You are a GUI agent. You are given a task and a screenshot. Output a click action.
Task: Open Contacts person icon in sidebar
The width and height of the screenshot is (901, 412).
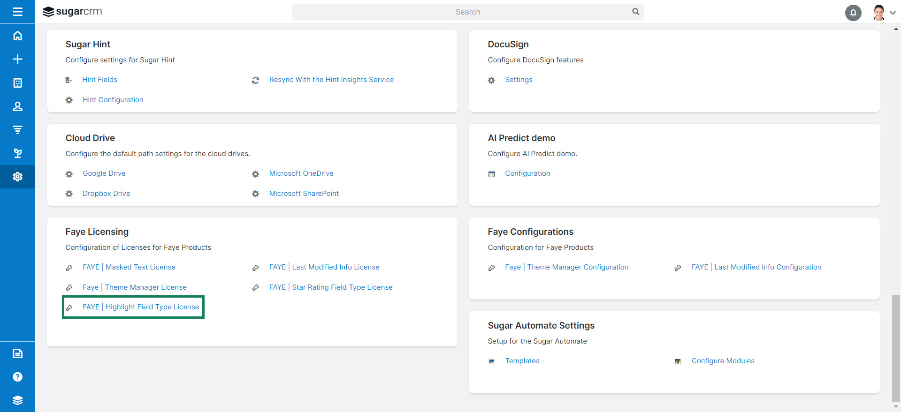pyautogui.click(x=17, y=106)
